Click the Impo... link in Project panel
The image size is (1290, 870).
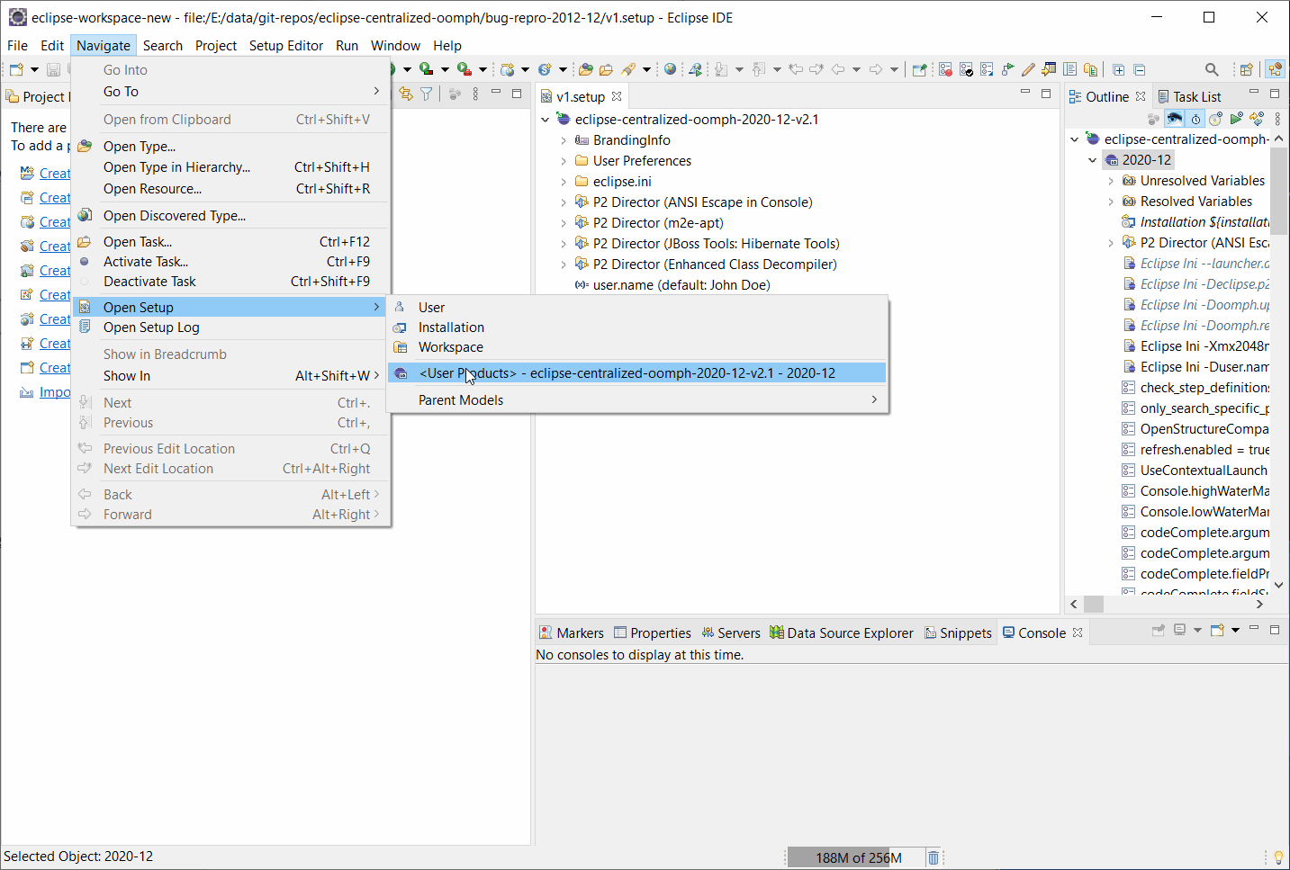click(55, 392)
